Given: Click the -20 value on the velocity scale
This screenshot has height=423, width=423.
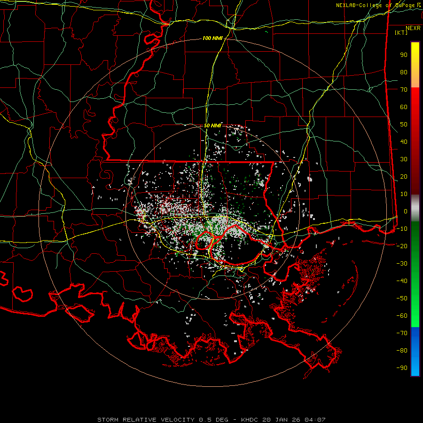Looking at the screenshot, I should 402,246.
